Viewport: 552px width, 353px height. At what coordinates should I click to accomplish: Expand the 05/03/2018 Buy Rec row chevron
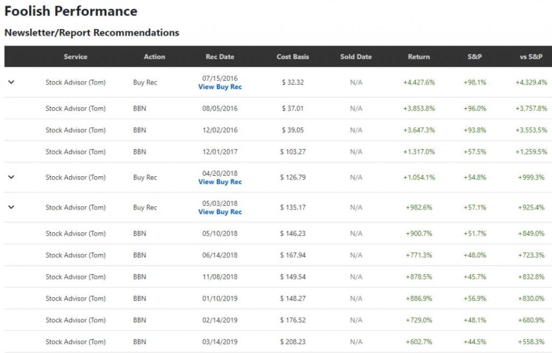(x=11, y=207)
